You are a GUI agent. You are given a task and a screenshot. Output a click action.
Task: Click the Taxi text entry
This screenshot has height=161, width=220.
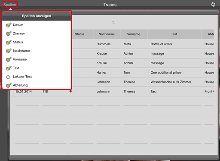(x=153, y=91)
